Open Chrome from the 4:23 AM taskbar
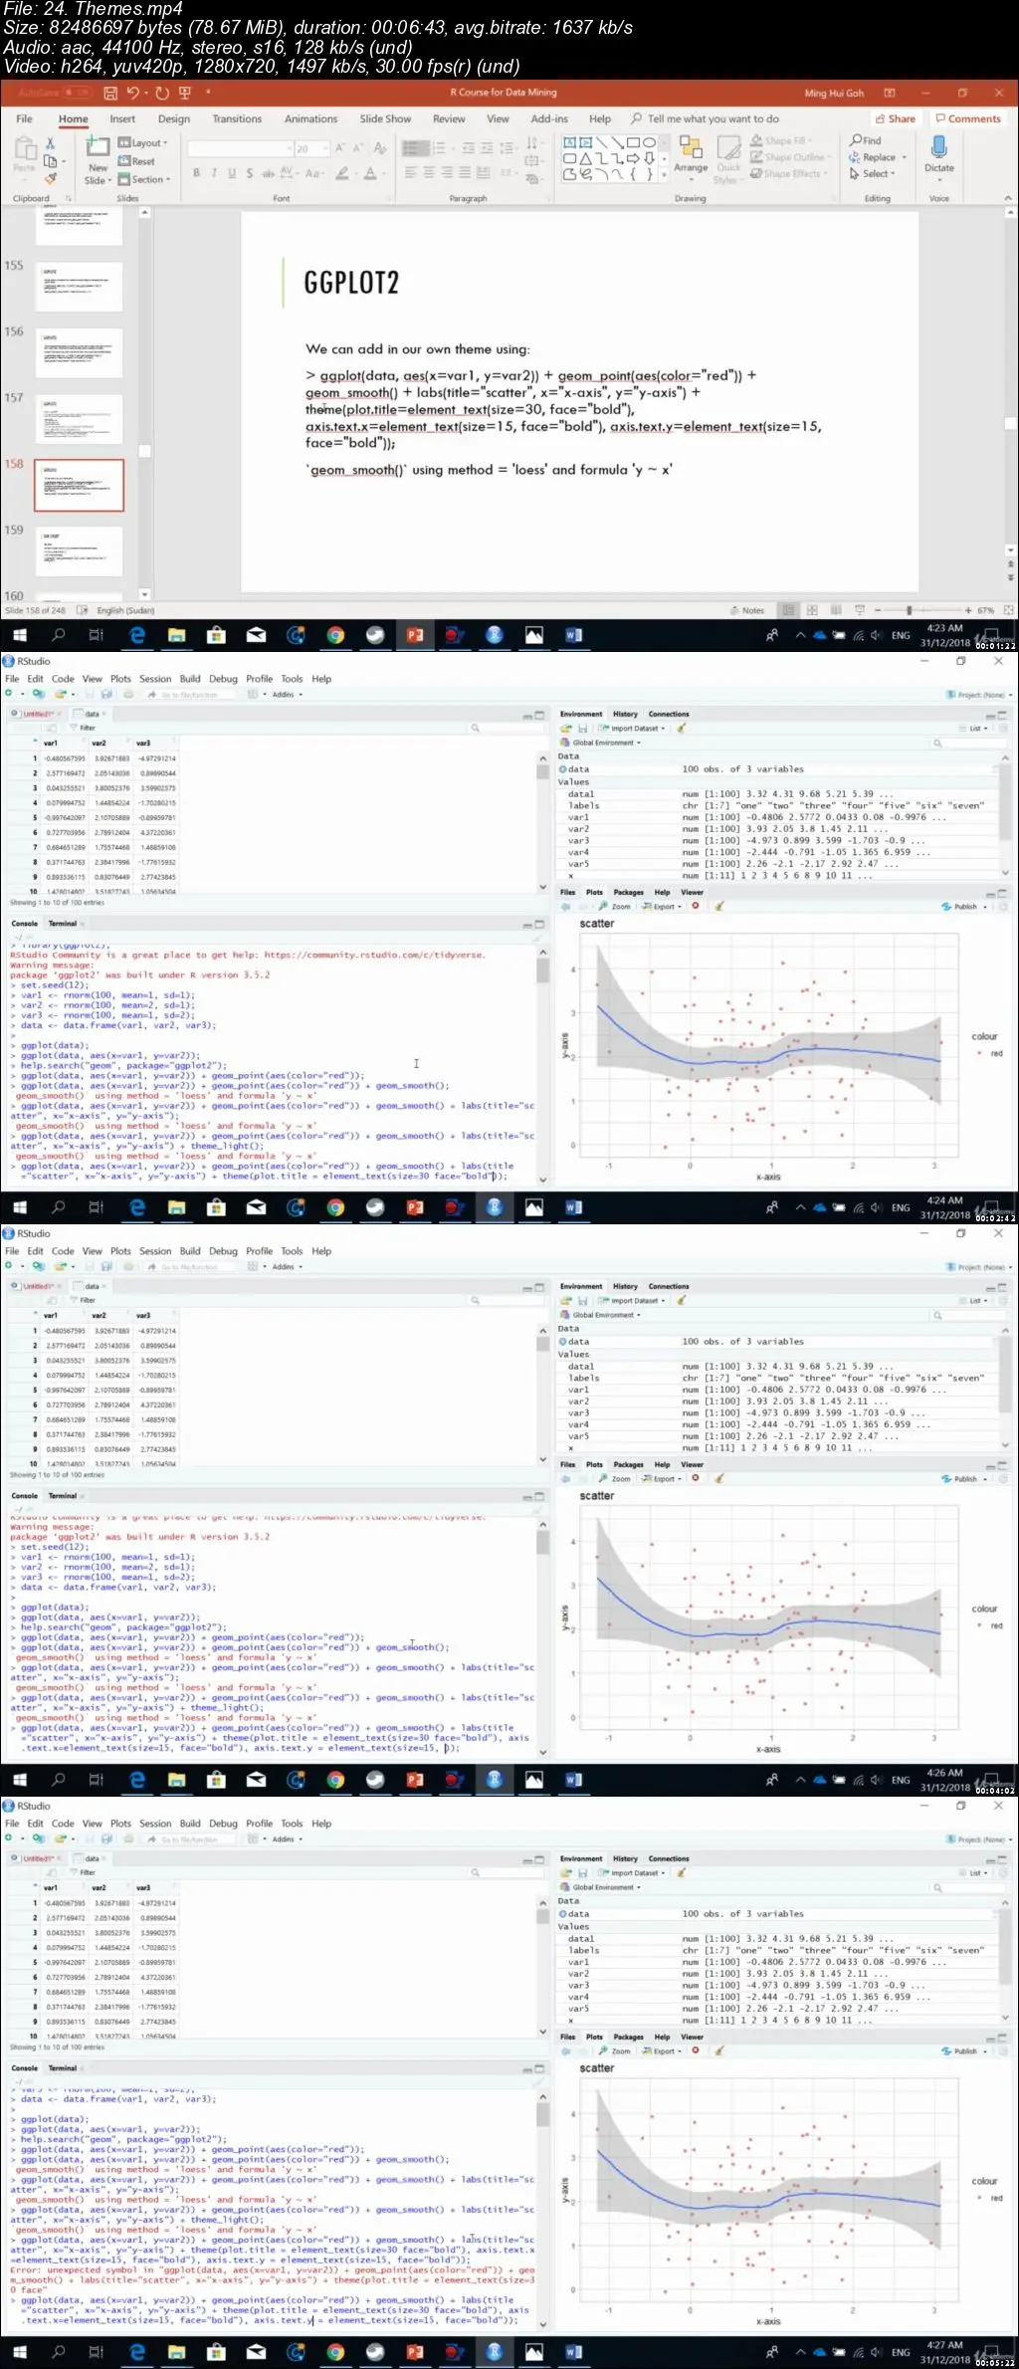The image size is (1019, 2369). click(x=335, y=635)
